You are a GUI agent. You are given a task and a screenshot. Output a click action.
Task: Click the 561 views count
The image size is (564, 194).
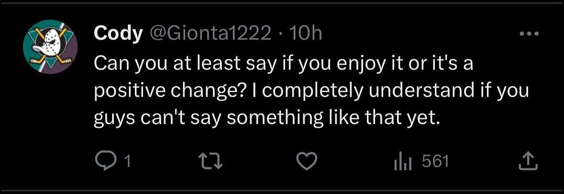[x=435, y=162]
